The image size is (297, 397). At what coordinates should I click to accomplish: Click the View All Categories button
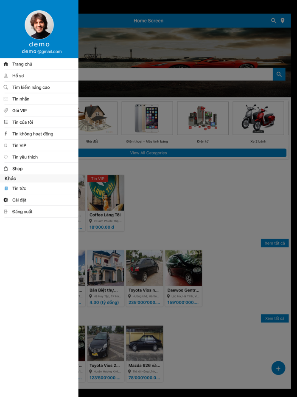[x=182, y=153]
